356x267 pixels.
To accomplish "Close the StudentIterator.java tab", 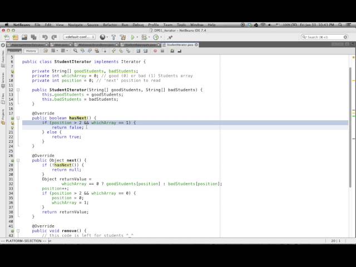I will (x=196, y=44).
